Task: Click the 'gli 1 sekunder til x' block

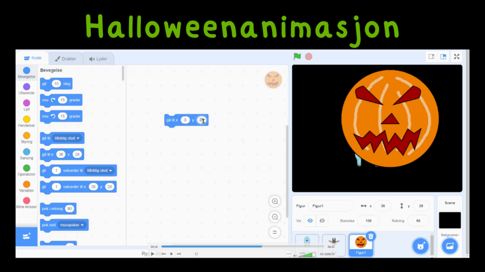Action: pyautogui.click(x=78, y=187)
